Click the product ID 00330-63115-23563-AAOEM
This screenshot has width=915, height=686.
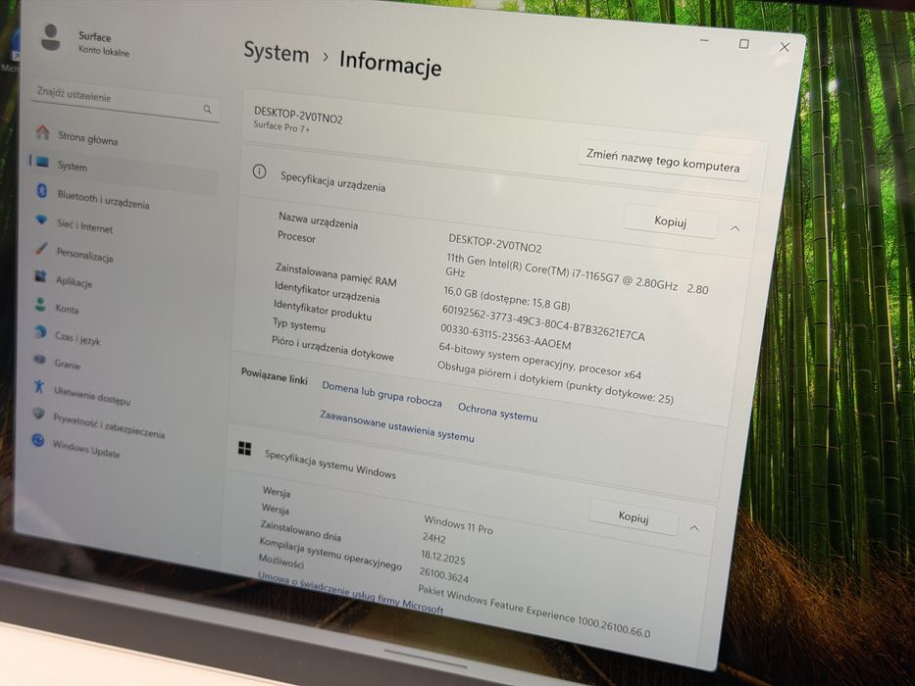[505, 337]
